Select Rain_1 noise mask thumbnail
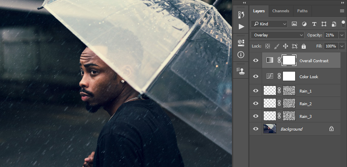Image resolution: width=347 pixels, height=167 pixels. tap(289, 90)
